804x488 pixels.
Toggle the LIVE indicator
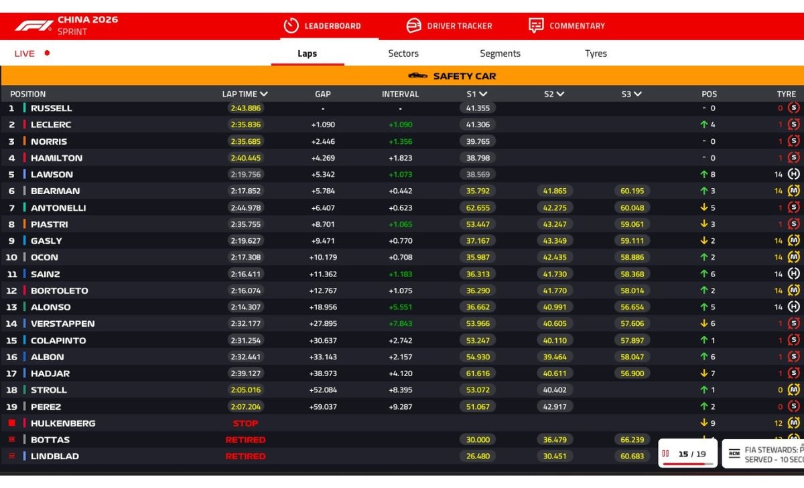[32, 54]
